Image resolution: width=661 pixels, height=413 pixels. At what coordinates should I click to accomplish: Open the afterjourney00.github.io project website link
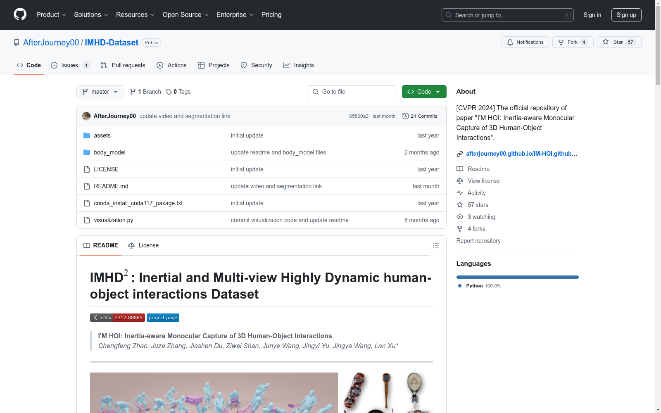(x=521, y=154)
